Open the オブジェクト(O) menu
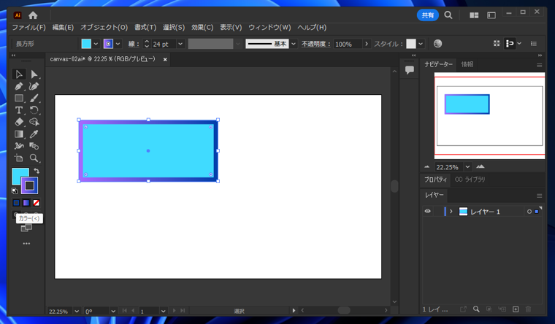Image resolution: width=555 pixels, height=324 pixels. pos(104,27)
